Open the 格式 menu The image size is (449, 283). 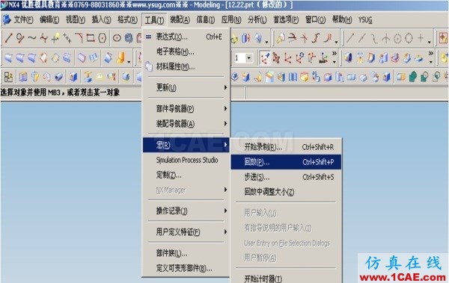pos(127,19)
